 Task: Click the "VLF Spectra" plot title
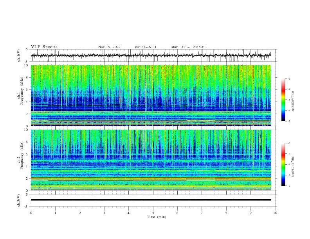click(x=44, y=47)
